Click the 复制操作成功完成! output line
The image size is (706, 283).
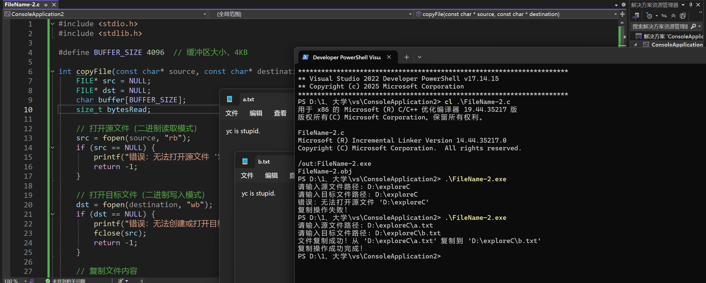pos(331,249)
